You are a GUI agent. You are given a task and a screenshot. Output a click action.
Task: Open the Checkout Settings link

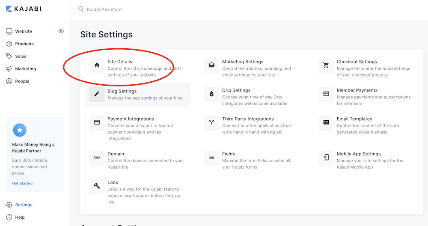point(357,62)
